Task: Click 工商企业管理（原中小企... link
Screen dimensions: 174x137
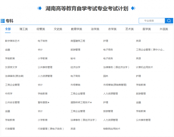Action: tap(150, 50)
